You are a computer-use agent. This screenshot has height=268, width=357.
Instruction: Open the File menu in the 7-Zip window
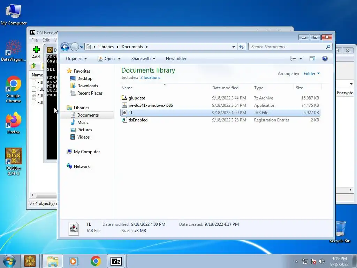click(x=35, y=40)
